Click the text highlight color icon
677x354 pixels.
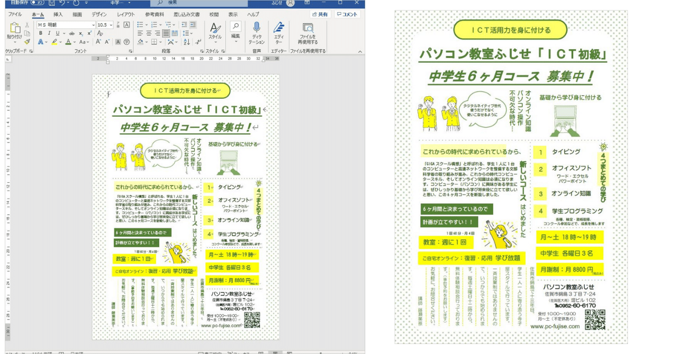pos(56,41)
